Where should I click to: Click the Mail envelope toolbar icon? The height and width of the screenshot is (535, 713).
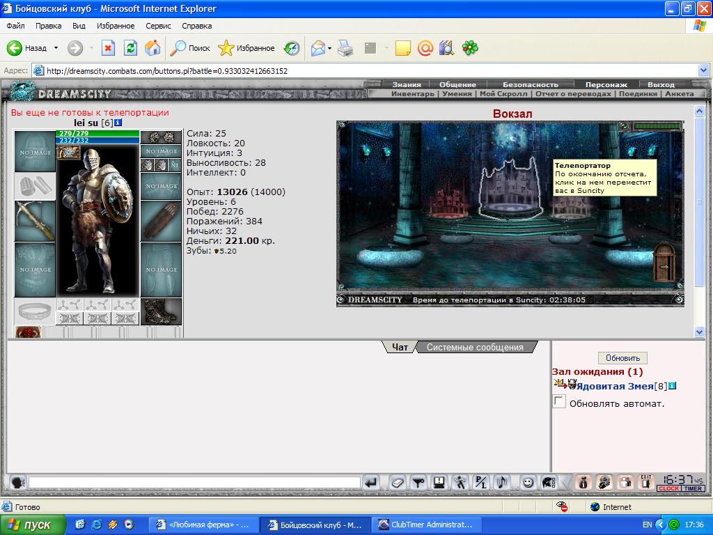[318, 48]
